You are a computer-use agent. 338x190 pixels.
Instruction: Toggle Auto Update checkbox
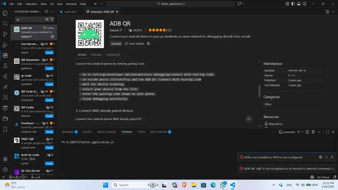click(126, 44)
